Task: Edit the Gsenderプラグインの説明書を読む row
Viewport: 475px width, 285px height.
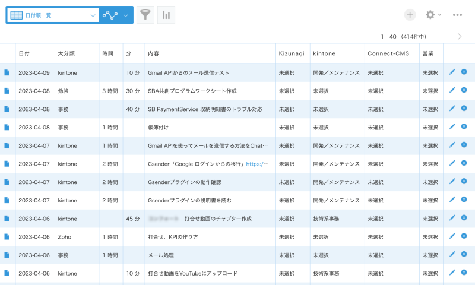Action: point(452,199)
